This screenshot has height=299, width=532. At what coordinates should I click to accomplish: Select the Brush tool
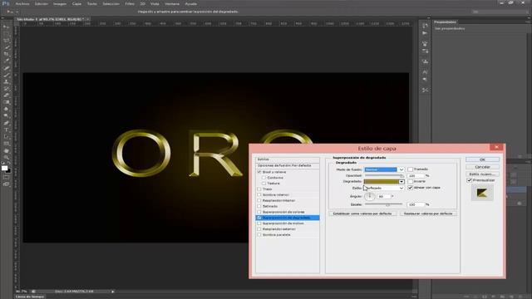(6, 75)
